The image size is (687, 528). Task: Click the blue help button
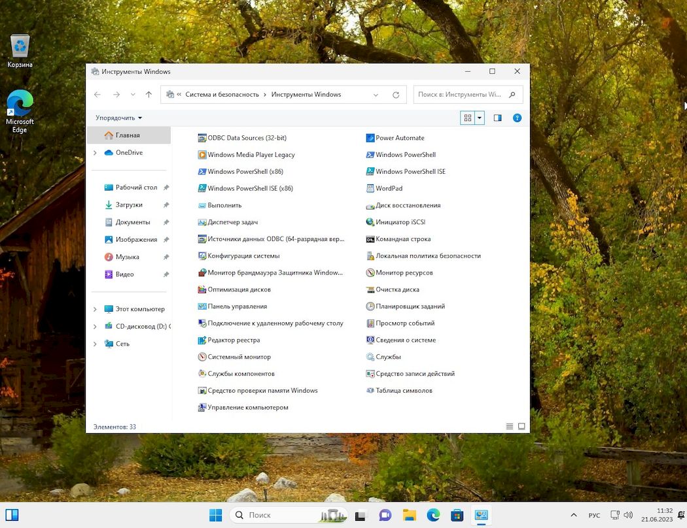(517, 118)
